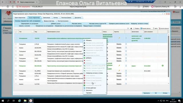
Task: Click 'Сформировать по инструкции' button
Action: coord(30,23)
